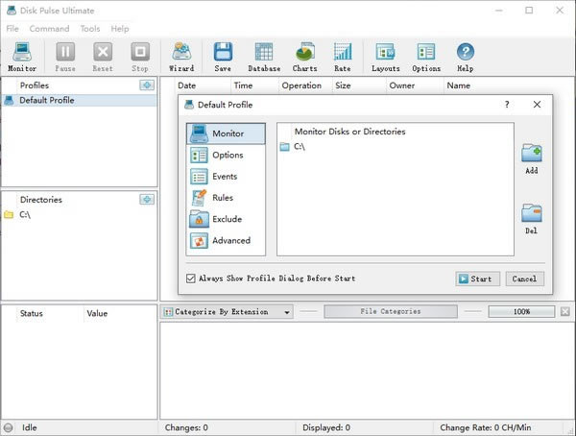576x436 pixels.
Task: Click the Start button
Action: click(x=477, y=279)
